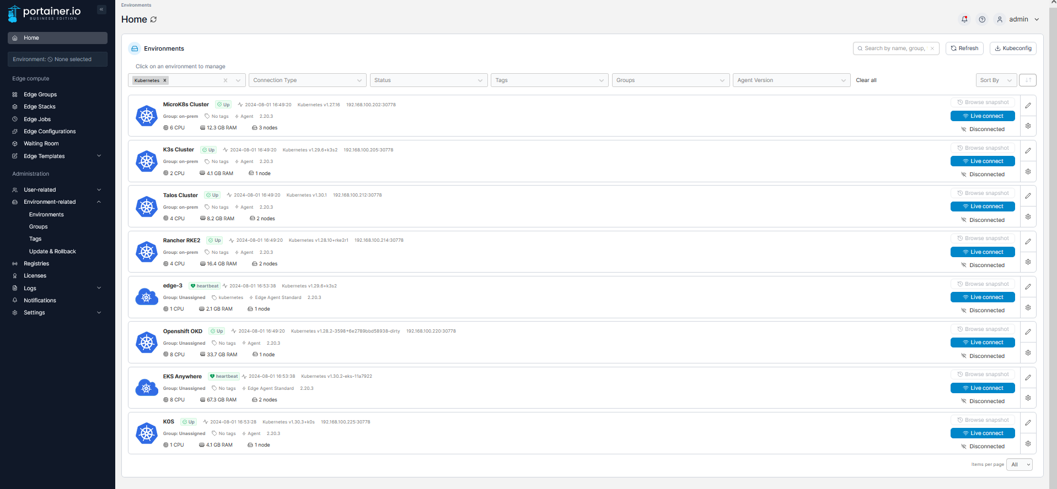Open the Items per page dropdown
The width and height of the screenshot is (1057, 489).
pos(1020,465)
